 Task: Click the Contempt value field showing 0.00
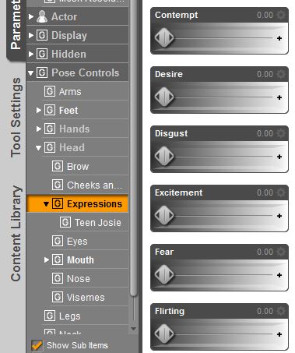(265, 15)
